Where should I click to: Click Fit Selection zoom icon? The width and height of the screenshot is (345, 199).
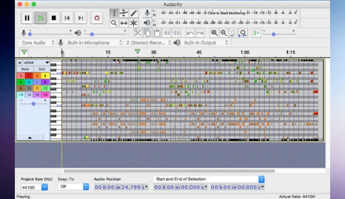tap(233, 33)
